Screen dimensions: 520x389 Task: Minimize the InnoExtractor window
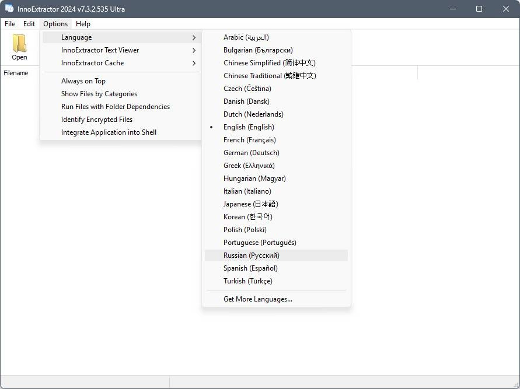(453, 9)
